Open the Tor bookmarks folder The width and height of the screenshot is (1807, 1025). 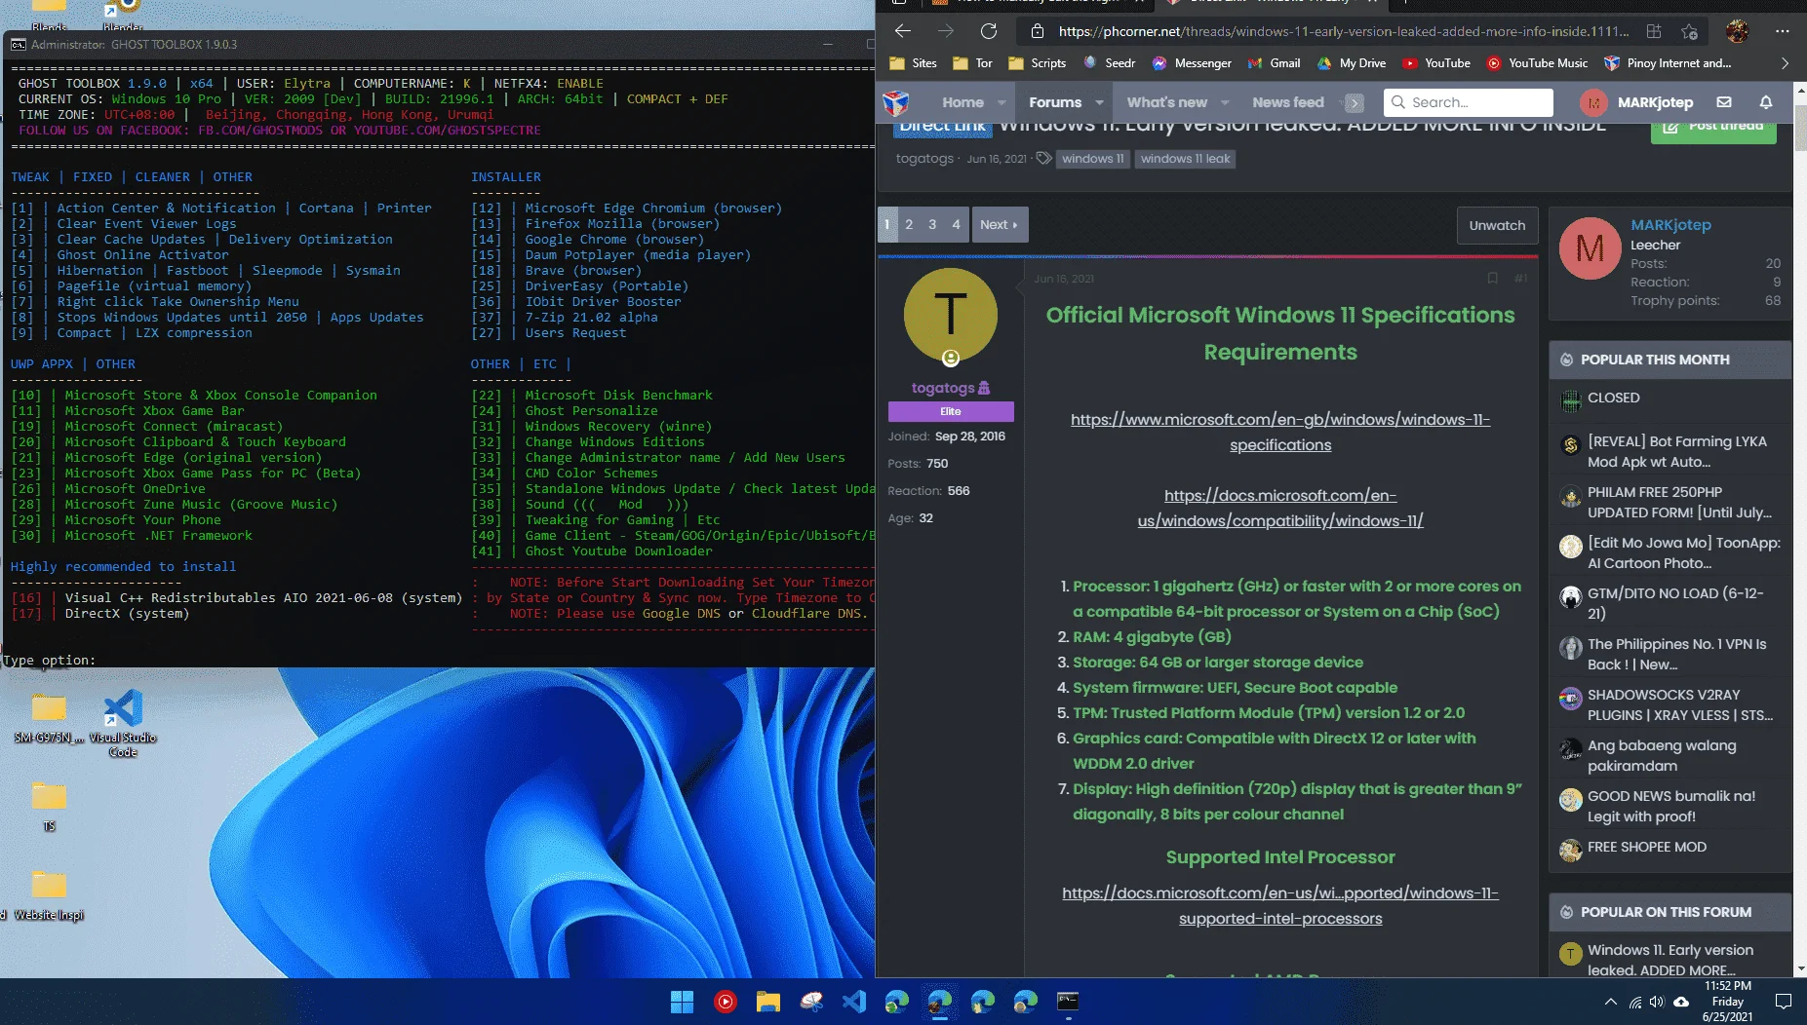[x=972, y=63]
